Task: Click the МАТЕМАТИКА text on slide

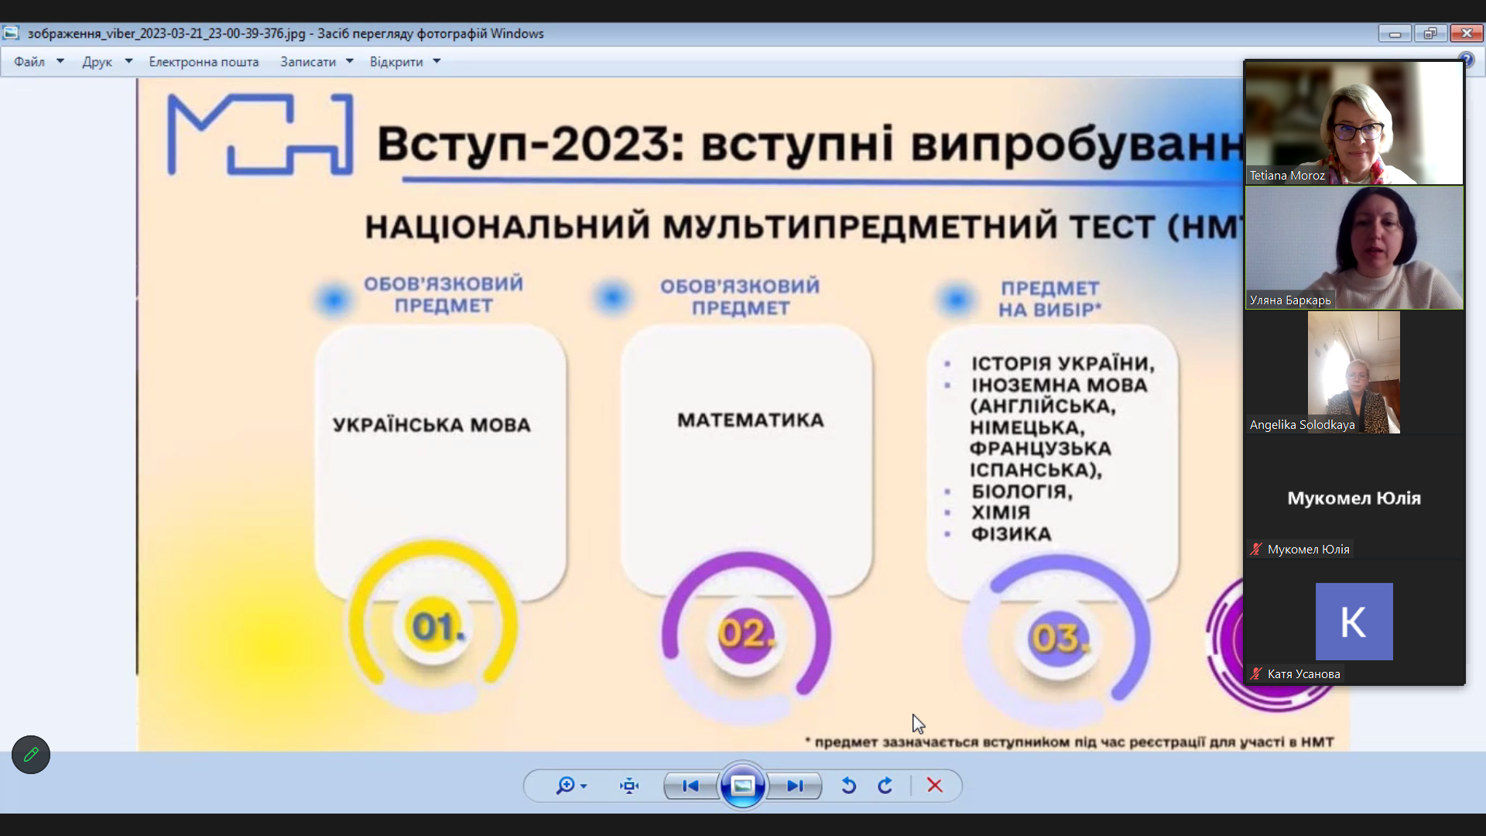Action: (751, 420)
